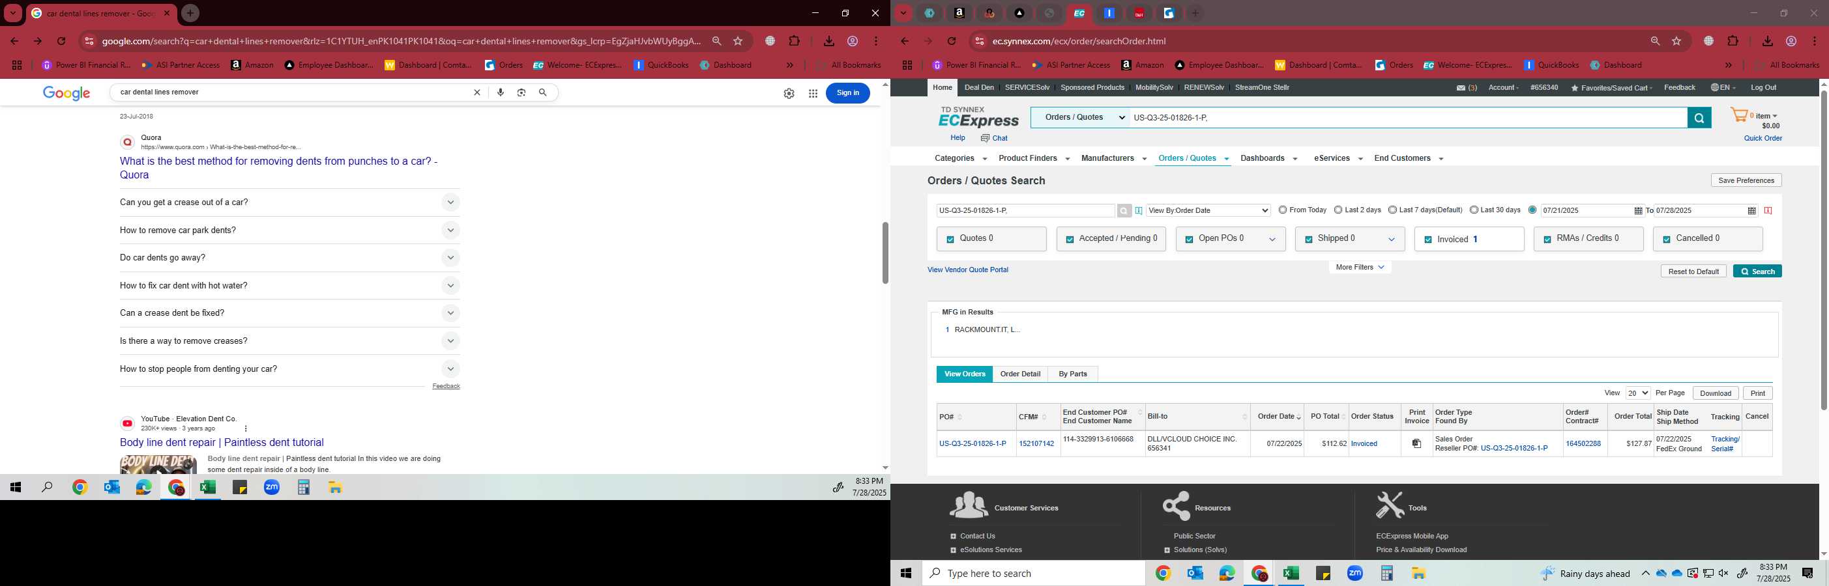Open the ECExpress shopping cart icon
The width and height of the screenshot is (1829, 586).
tap(1739, 115)
